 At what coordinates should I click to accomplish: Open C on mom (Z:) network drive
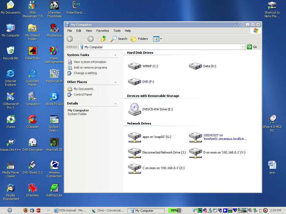pos(156,168)
